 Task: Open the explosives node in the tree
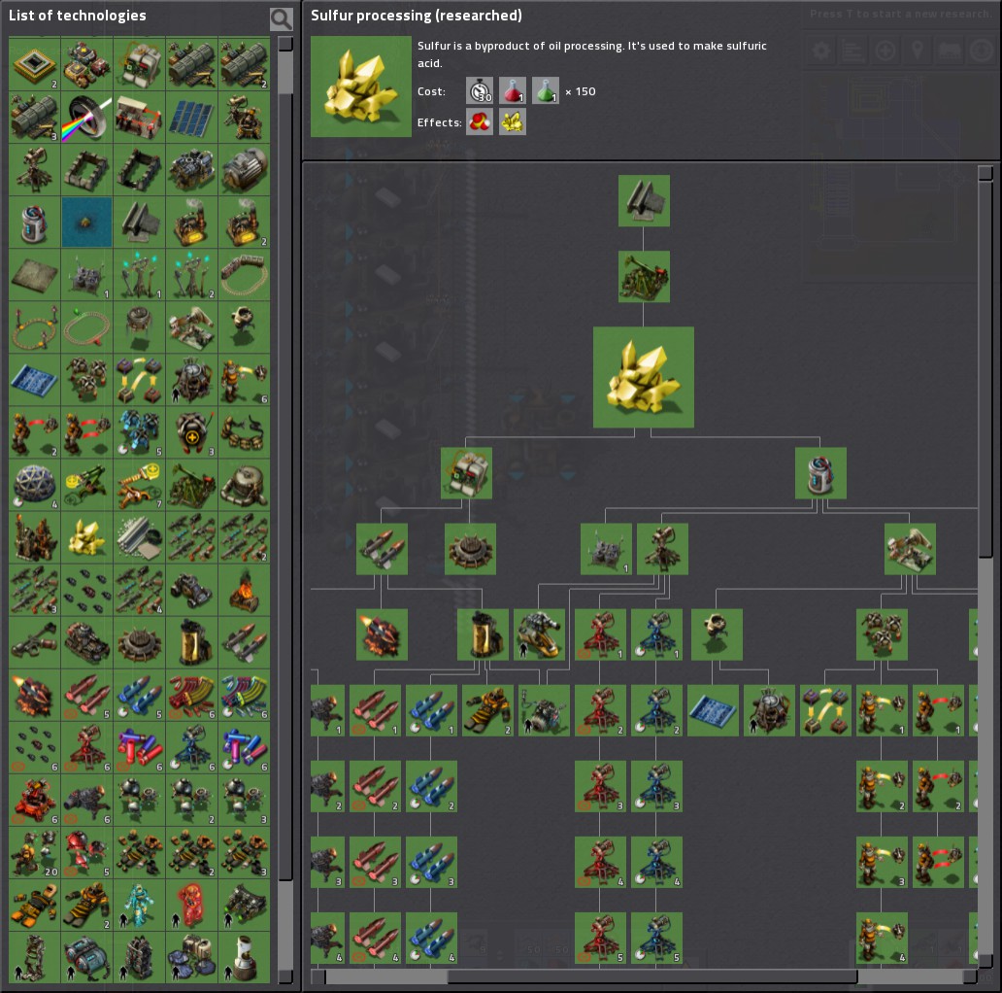click(x=466, y=473)
